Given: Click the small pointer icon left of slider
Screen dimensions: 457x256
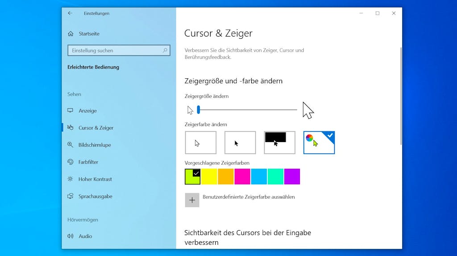Looking at the screenshot, I should pyautogui.click(x=190, y=110).
